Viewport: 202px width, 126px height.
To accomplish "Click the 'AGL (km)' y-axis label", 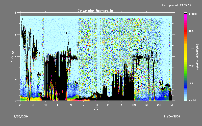I will (13, 56).
